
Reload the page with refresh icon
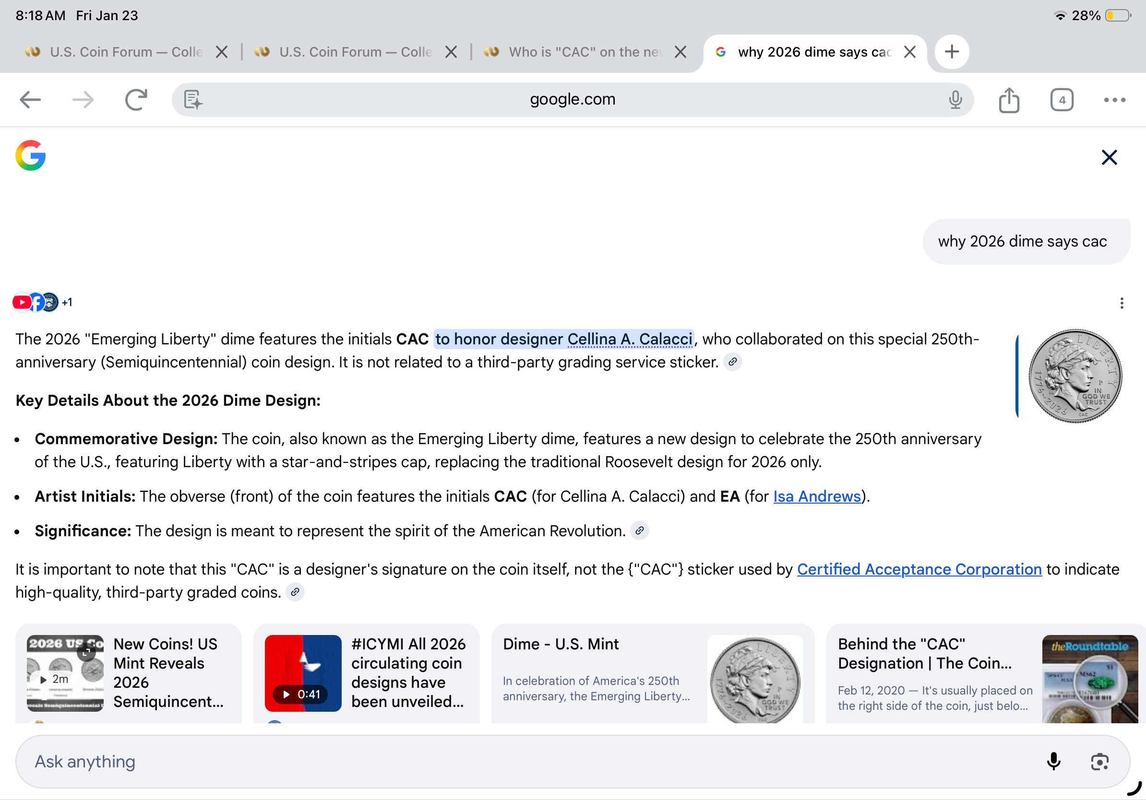click(x=136, y=100)
